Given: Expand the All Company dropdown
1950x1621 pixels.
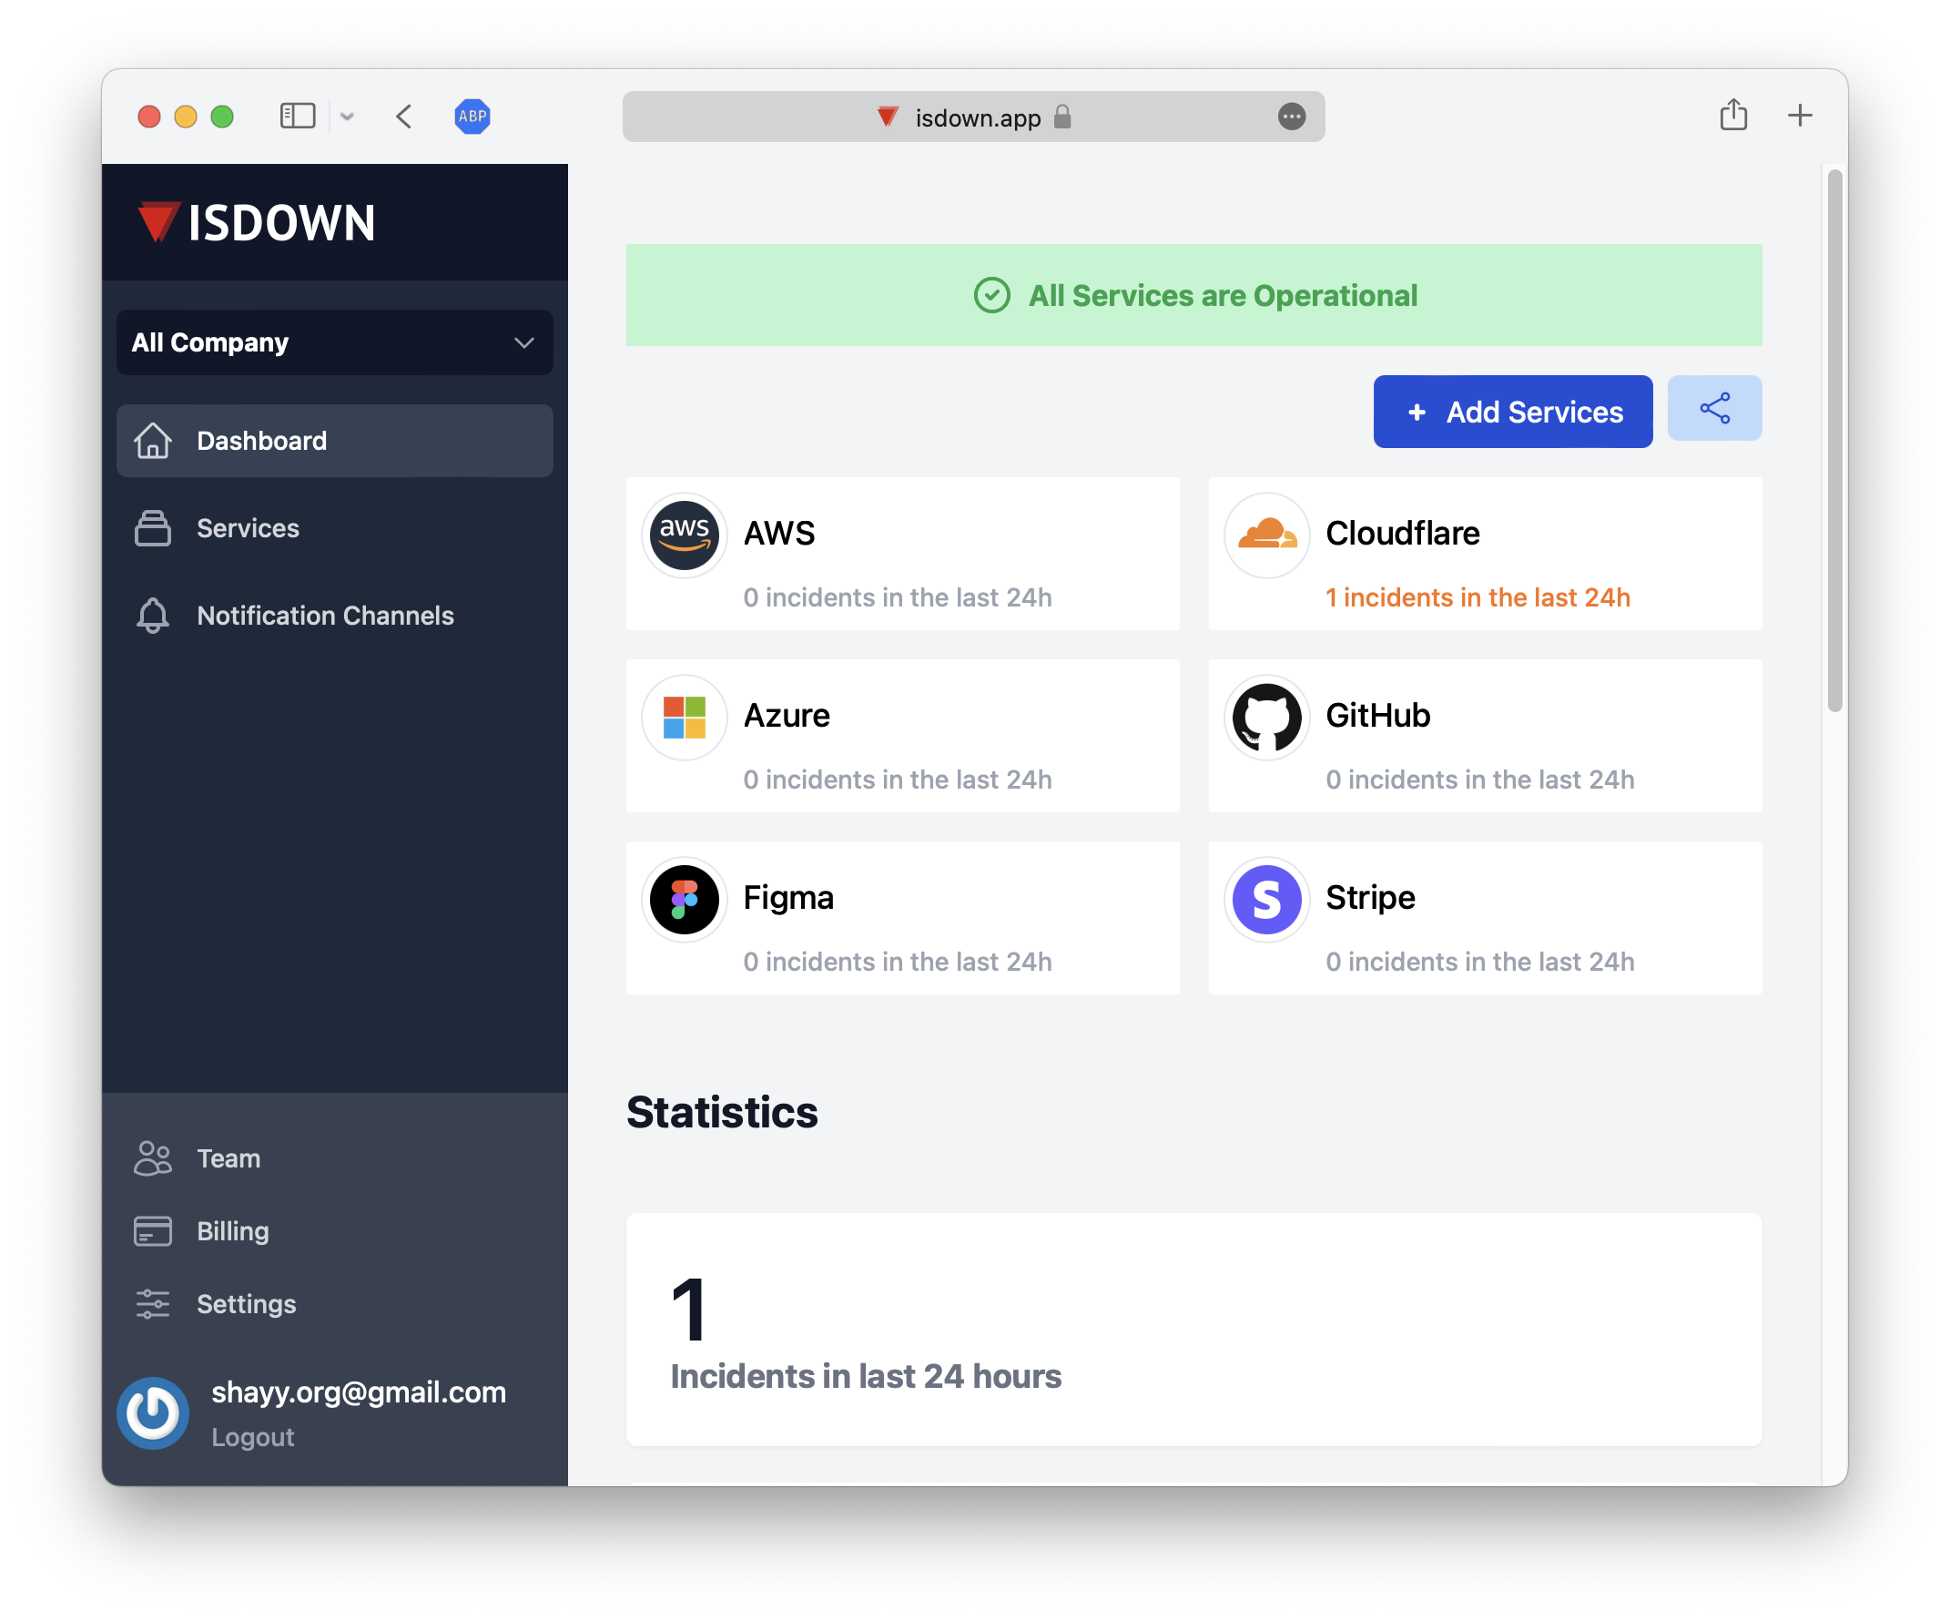Looking at the screenshot, I should click(334, 342).
